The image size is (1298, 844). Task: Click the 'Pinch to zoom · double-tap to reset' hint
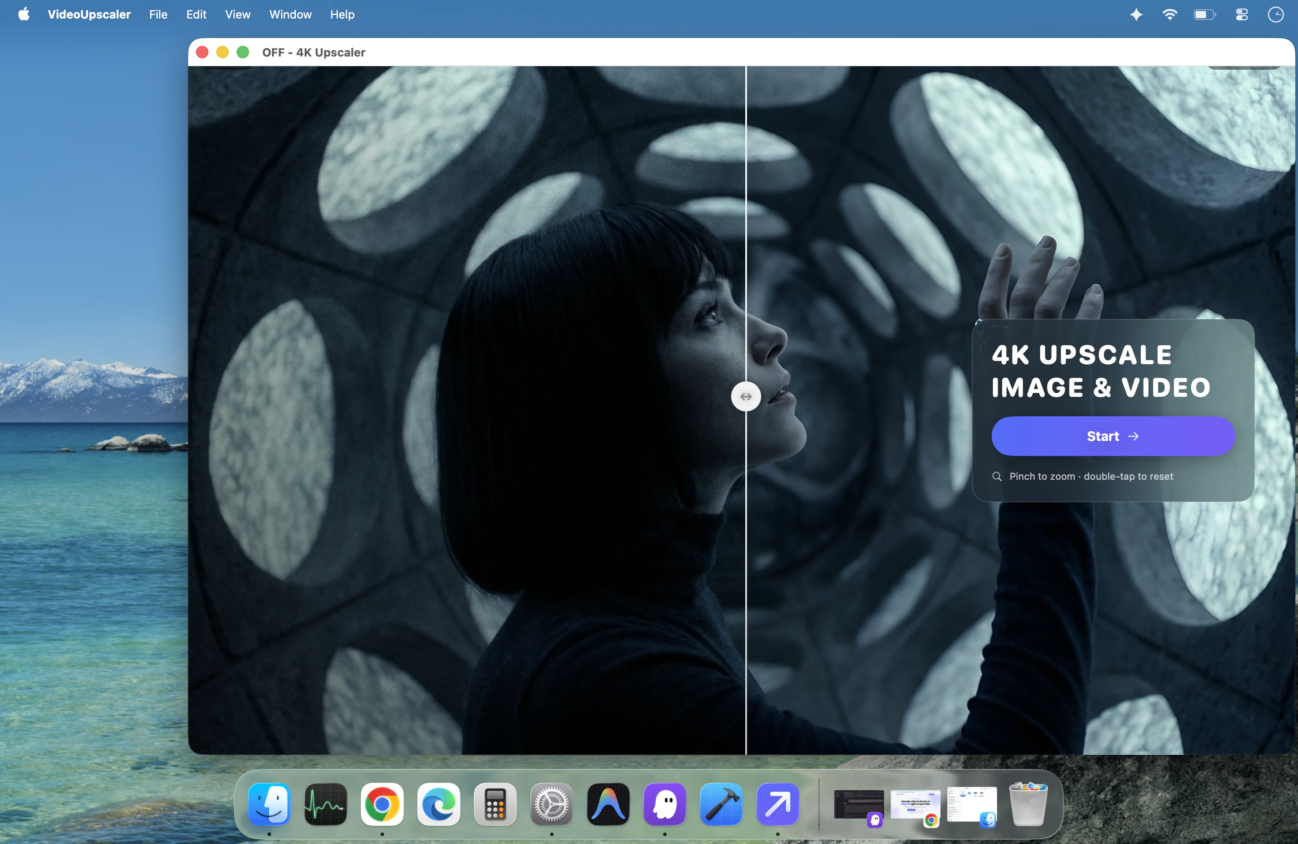point(1091,477)
